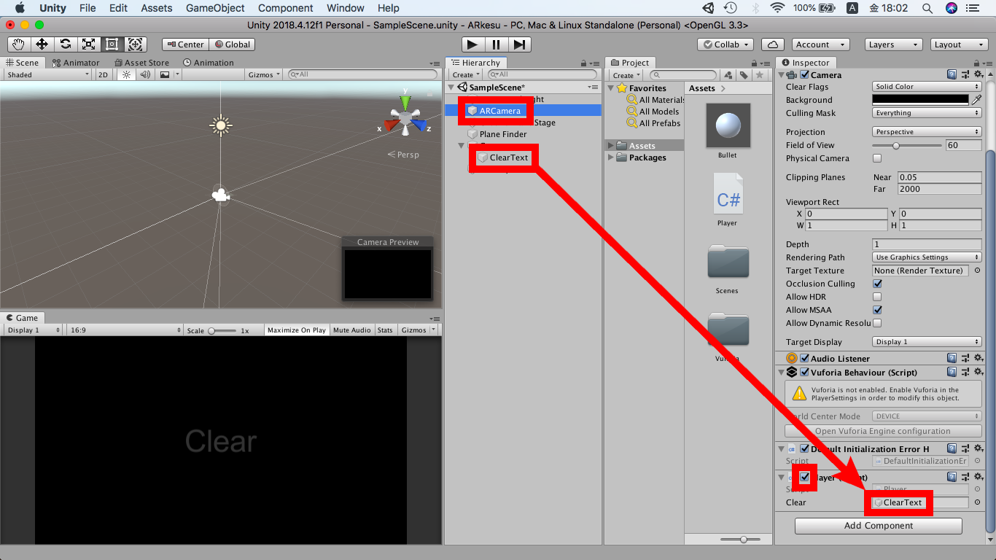
Task: Click the Stats button in Game view
Action: click(385, 330)
